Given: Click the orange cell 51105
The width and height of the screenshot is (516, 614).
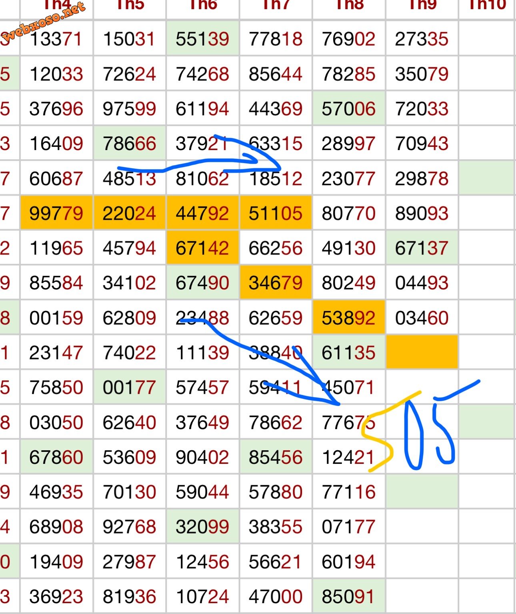Looking at the screenshot, I should coord(276,213).
